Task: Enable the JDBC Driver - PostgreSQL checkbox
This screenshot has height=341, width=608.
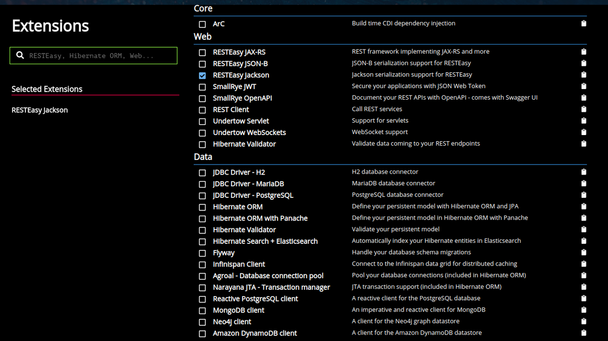Action: (202, 196)
